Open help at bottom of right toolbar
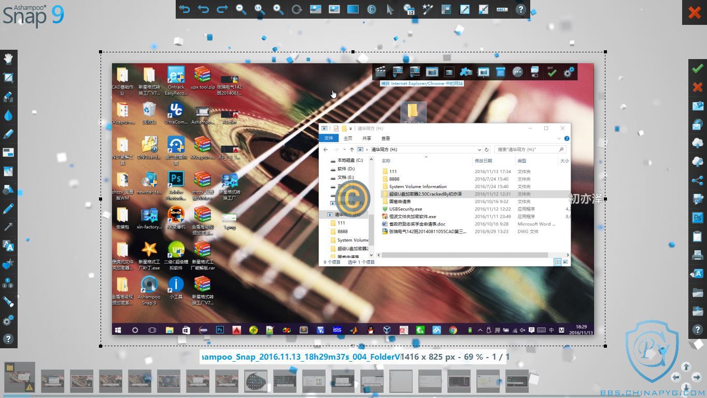 (698, 330)
